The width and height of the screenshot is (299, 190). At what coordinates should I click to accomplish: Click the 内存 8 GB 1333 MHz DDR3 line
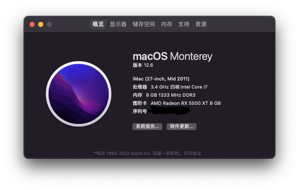coord(164,95)
